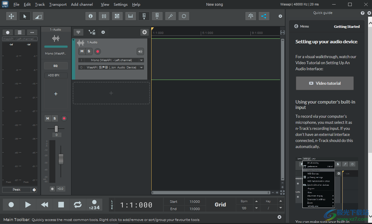
Task: Open the Mixer panel icon
Action: point(104,16)
